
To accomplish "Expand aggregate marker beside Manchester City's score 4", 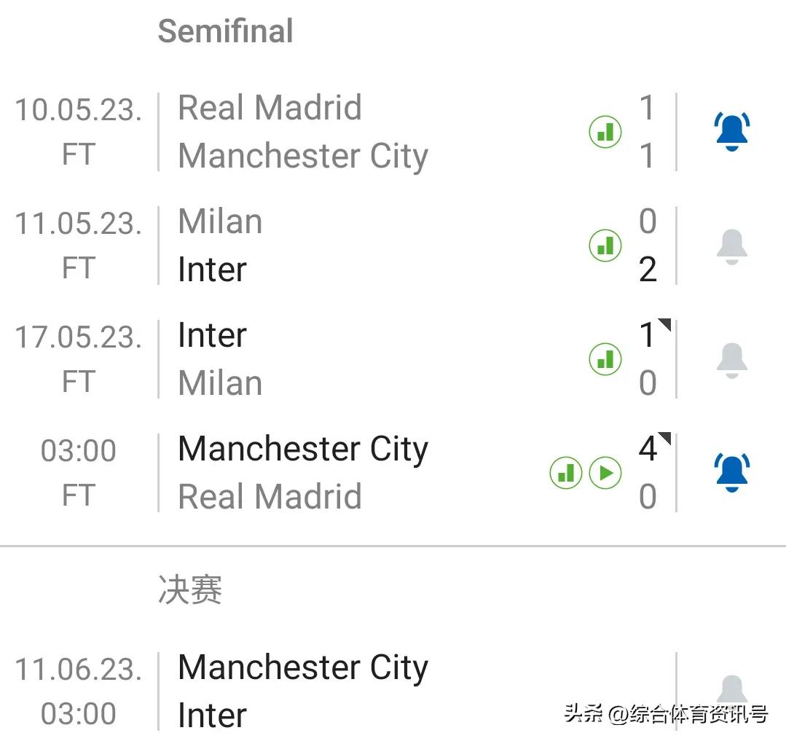I will (664, 439).
